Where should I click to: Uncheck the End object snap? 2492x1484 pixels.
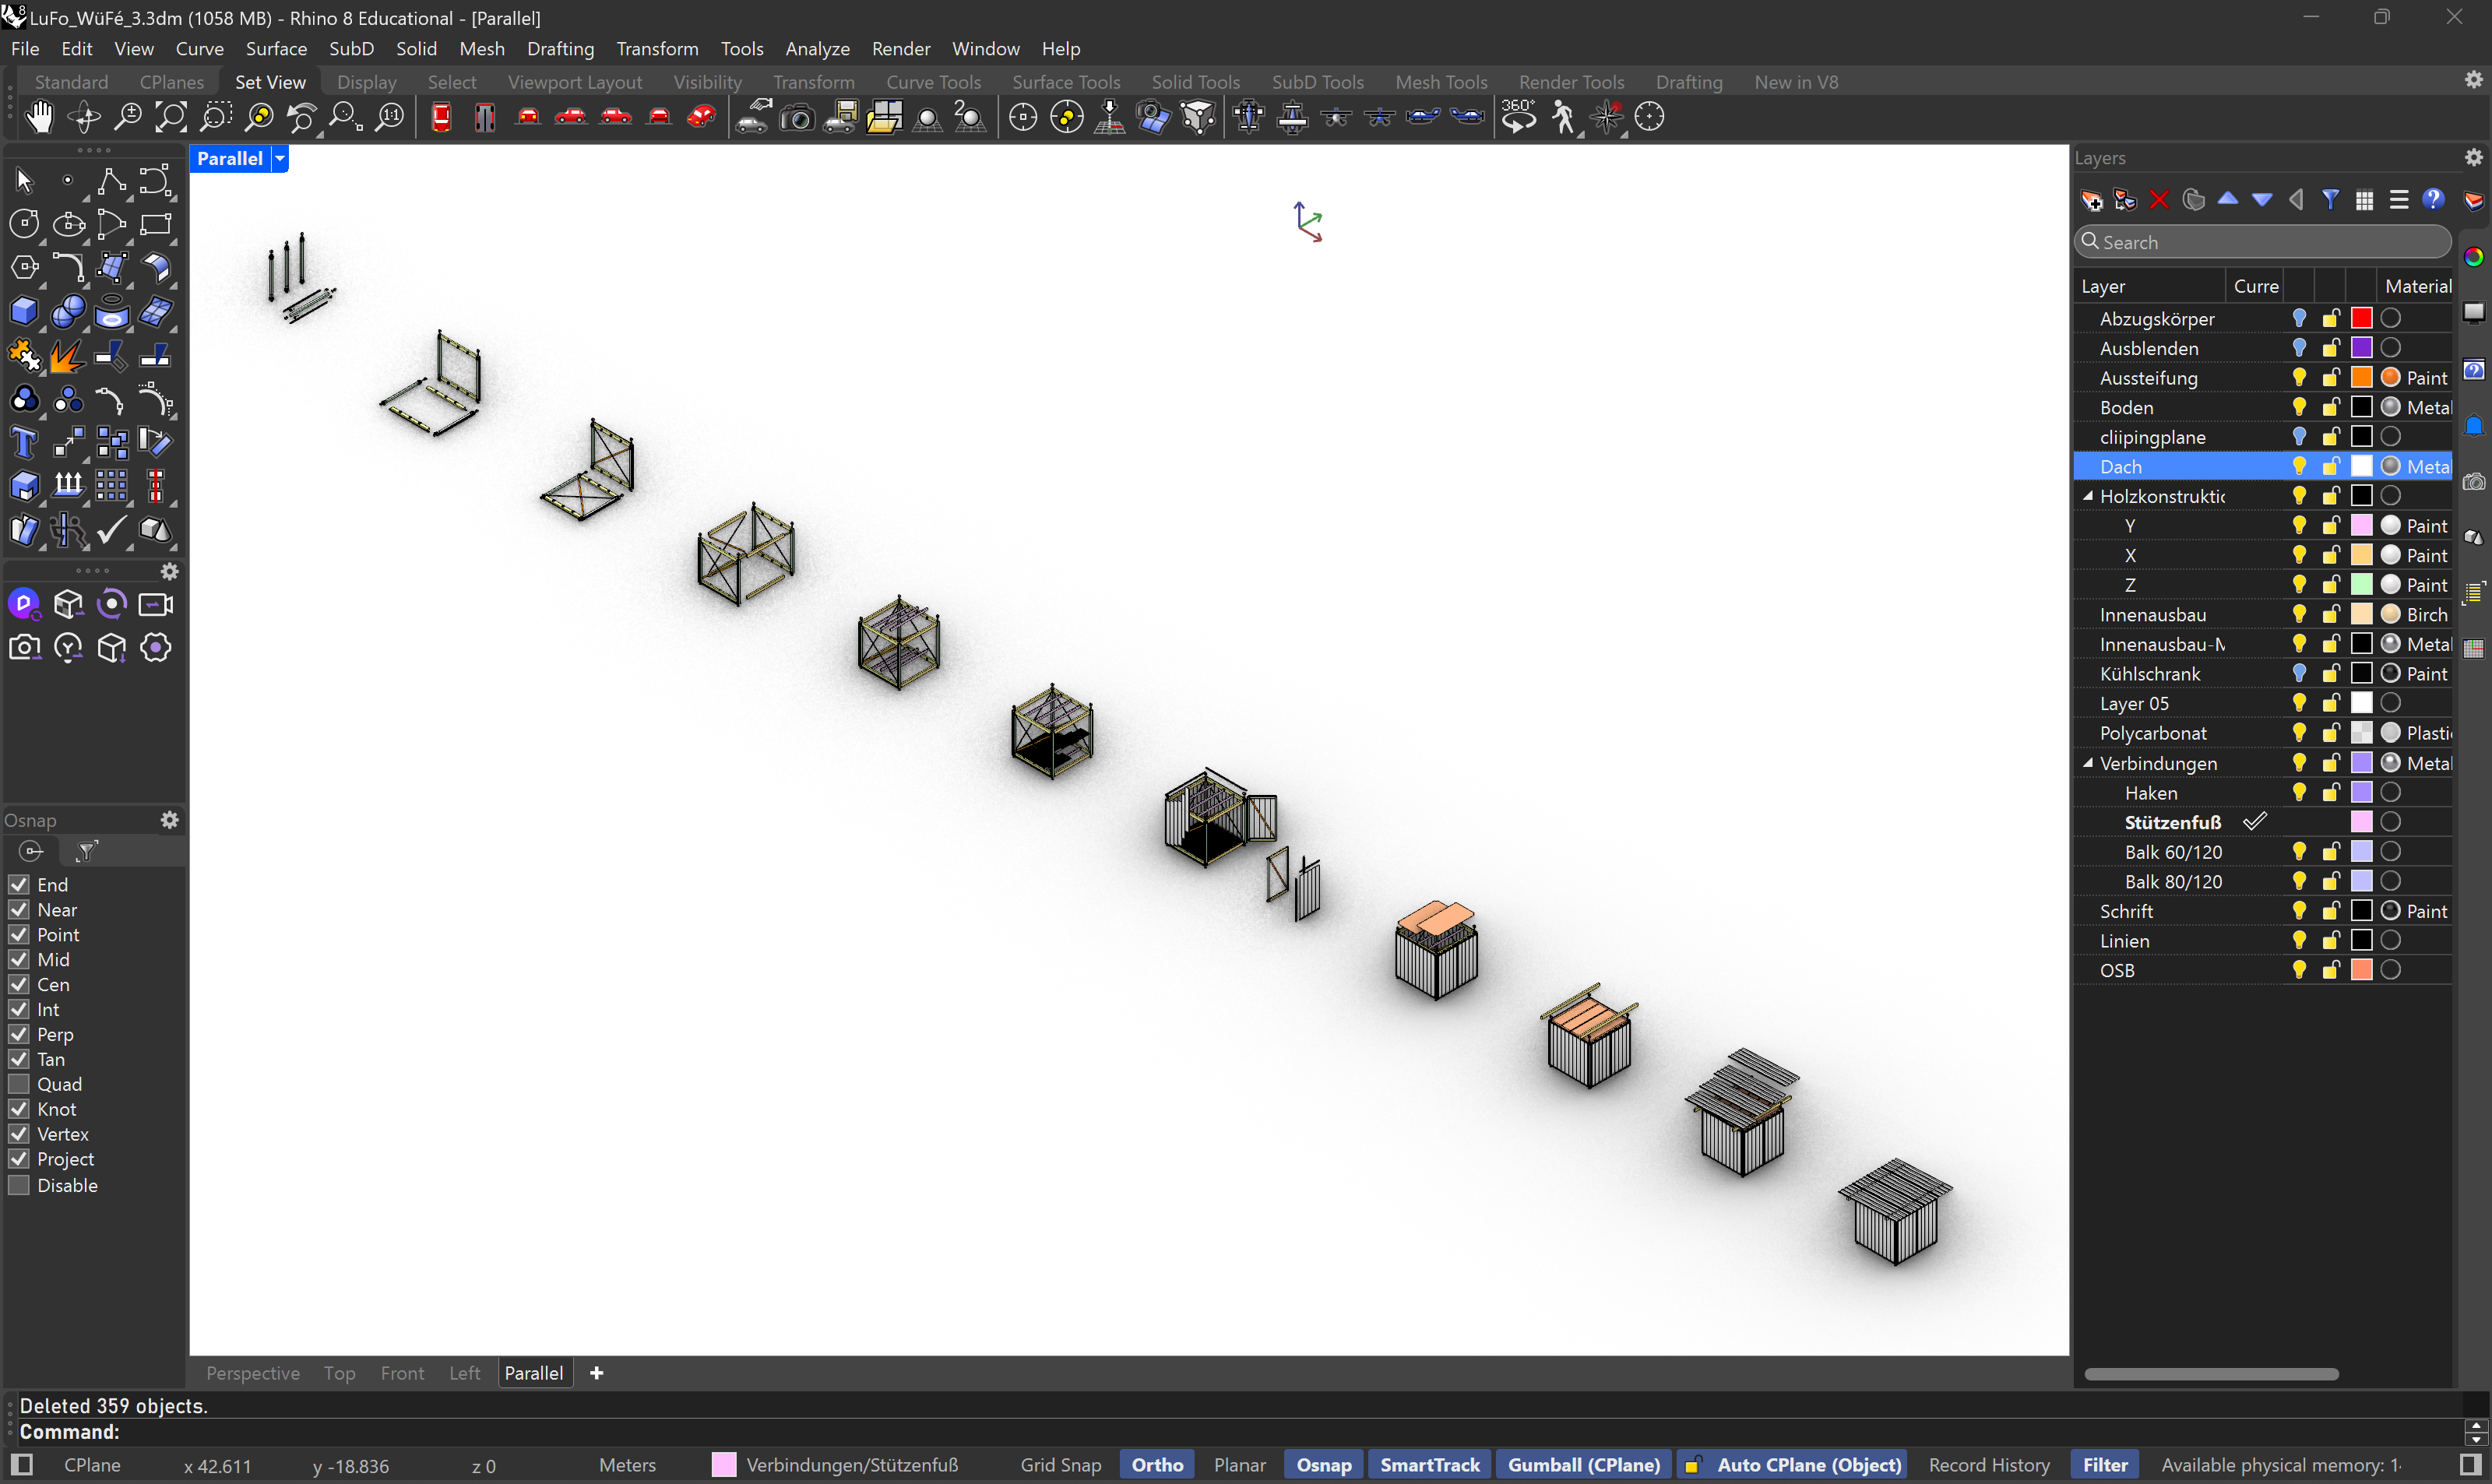coord(19,885)
